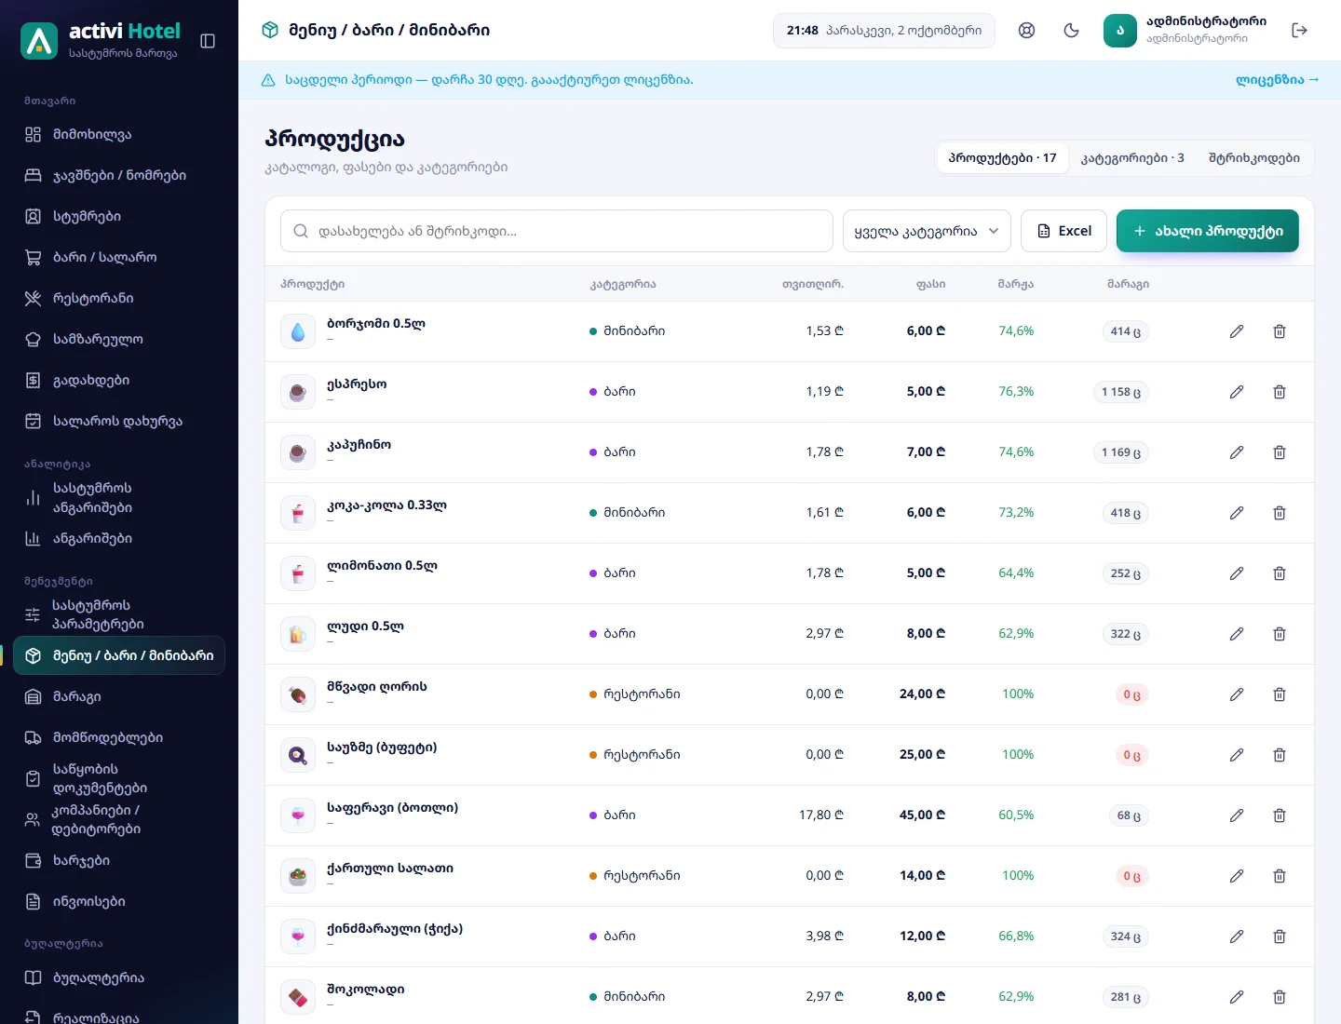Open სალაროს დახურვა sidebar item
Viewport: 1341px width, 1024px height.
(119, 421)
